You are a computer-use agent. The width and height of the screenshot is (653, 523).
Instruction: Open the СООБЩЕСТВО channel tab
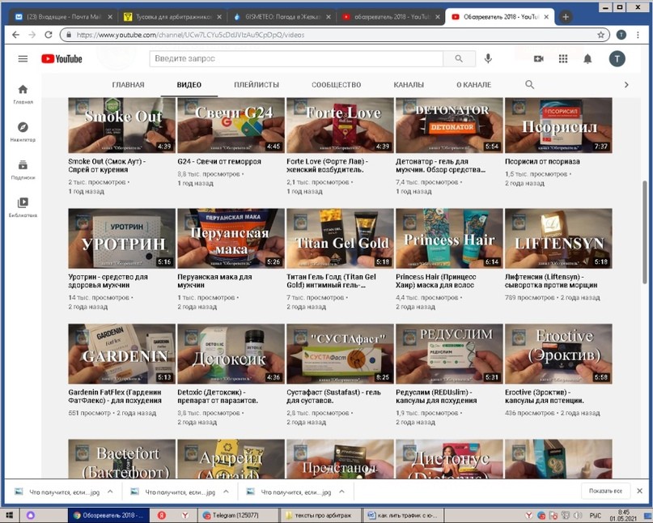click(x=337, y=84)
